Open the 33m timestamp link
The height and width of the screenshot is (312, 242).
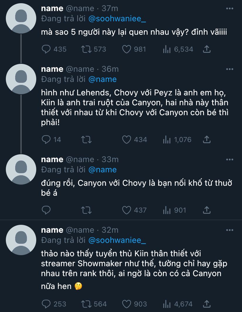[110, 159]
